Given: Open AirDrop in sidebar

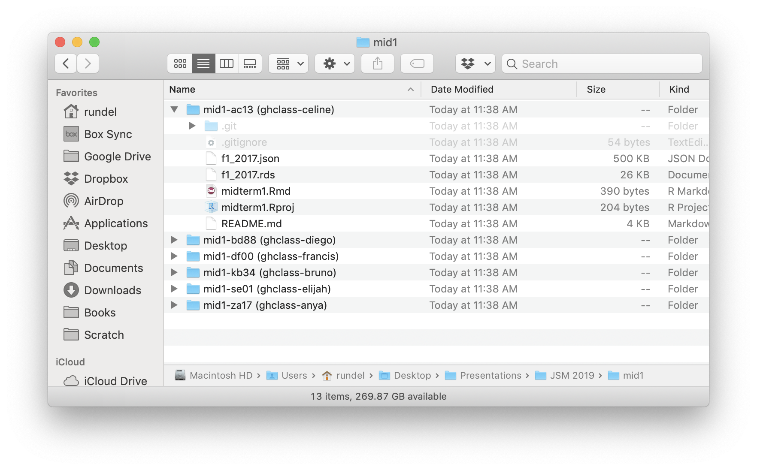Looking at the screenshot, I should pos(94,201).
